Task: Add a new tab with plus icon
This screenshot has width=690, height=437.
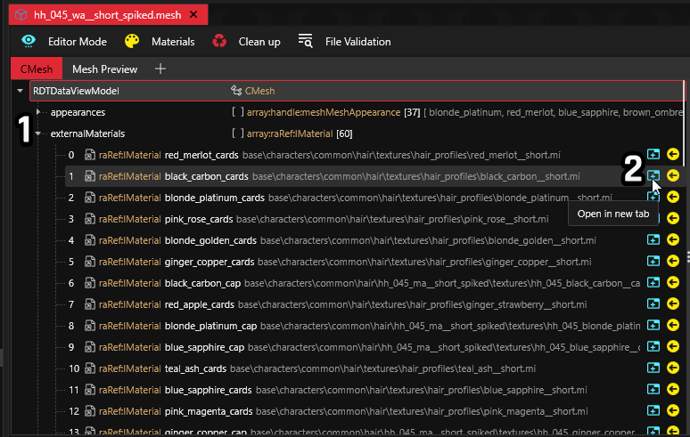Action: (160, 69)
